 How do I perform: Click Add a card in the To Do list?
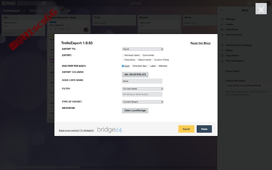[99, 23]
